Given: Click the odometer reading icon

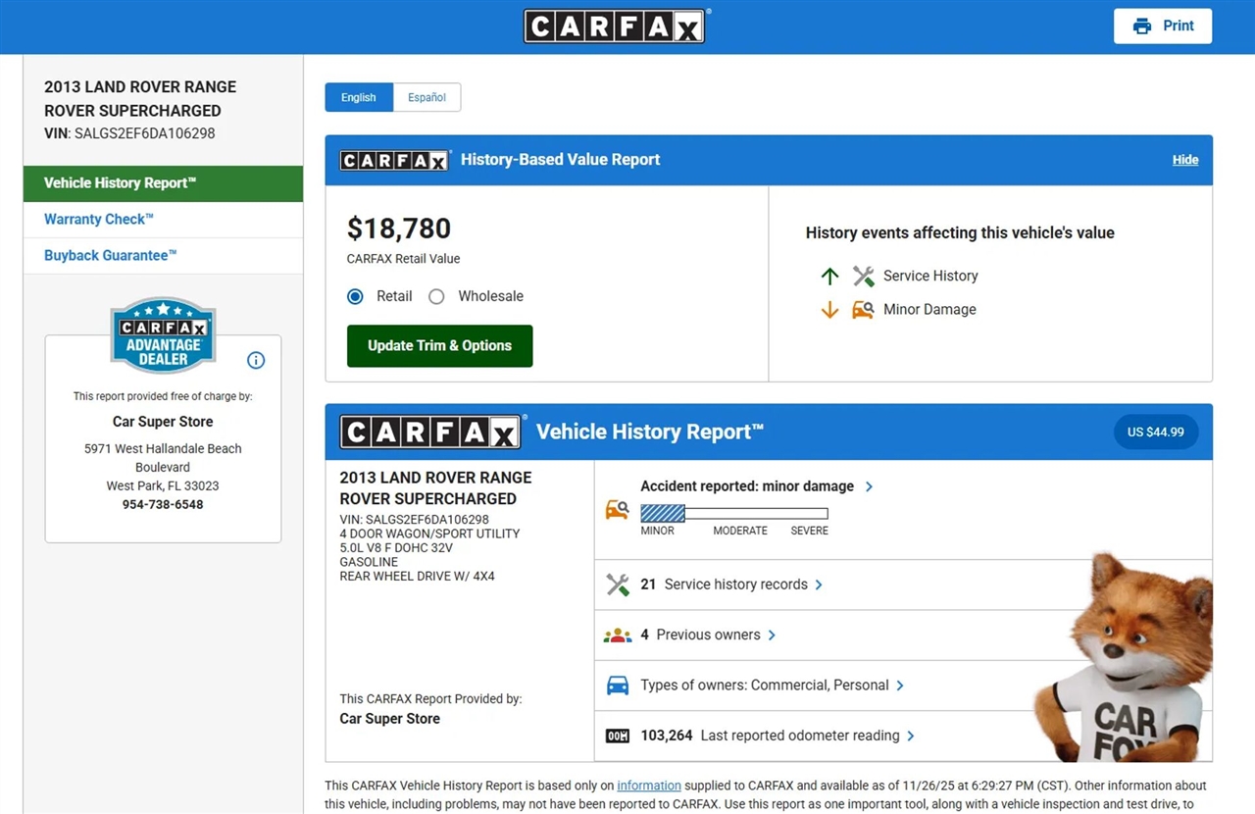Looking at the screenshot, I should pyautogui.click(x=617, y=736).
